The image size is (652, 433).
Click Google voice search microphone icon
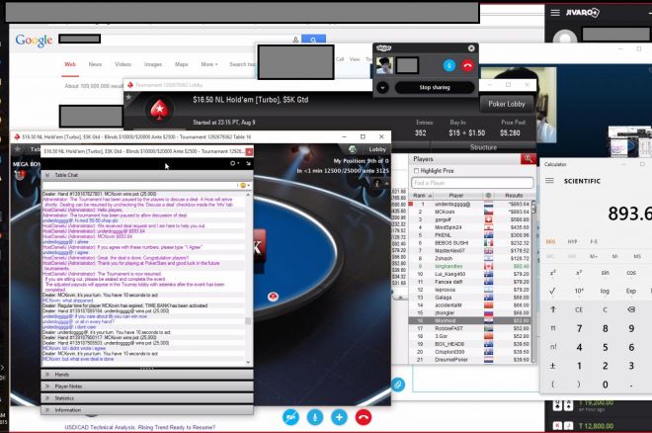295,40
